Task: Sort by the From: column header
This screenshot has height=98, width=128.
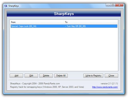Action: pyautogui.click(x=37, y=22)
